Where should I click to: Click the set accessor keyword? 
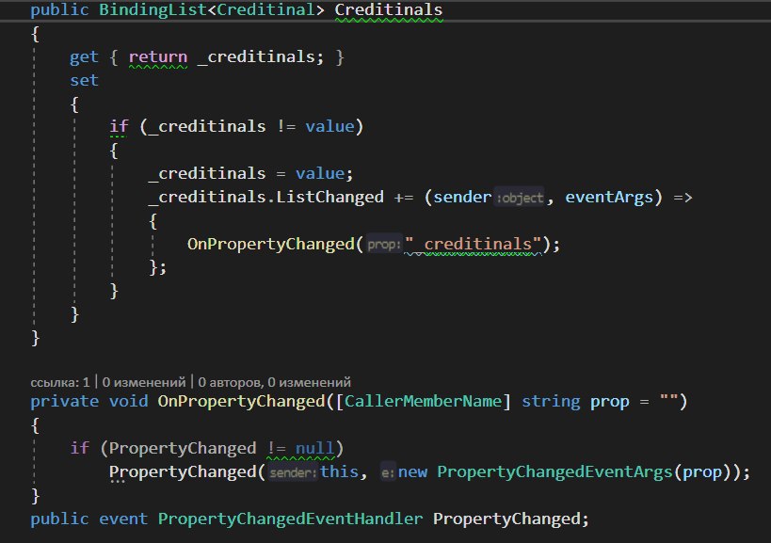pyautogui.click(x=84, y=80)
